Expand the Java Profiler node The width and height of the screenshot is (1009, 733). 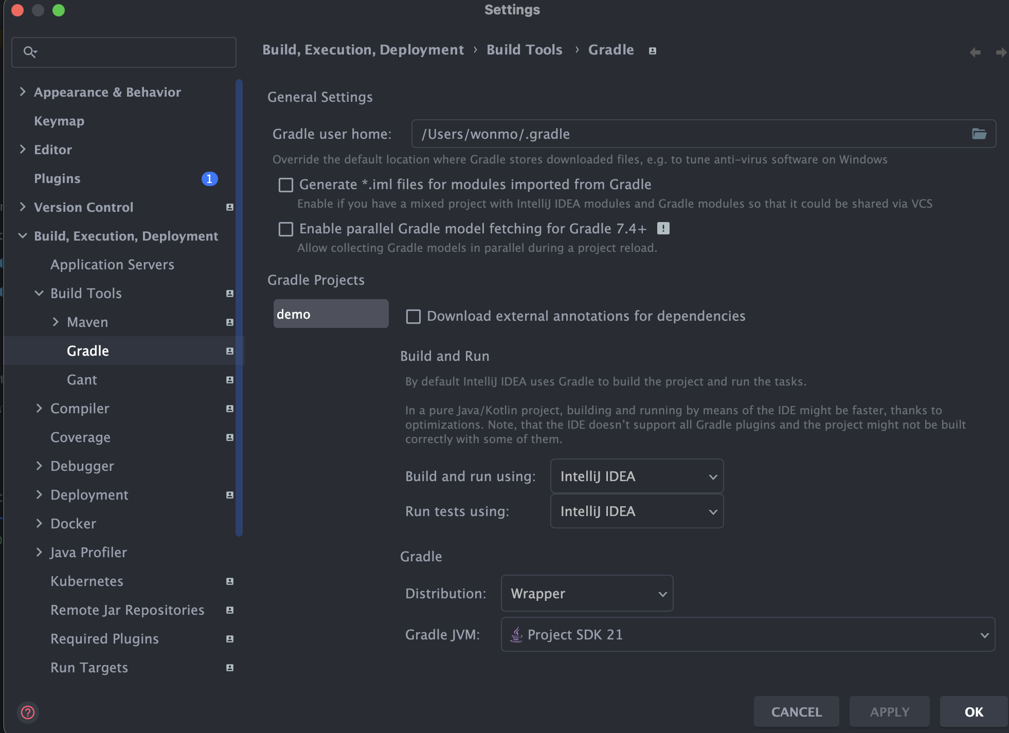(x=39, y=553)
